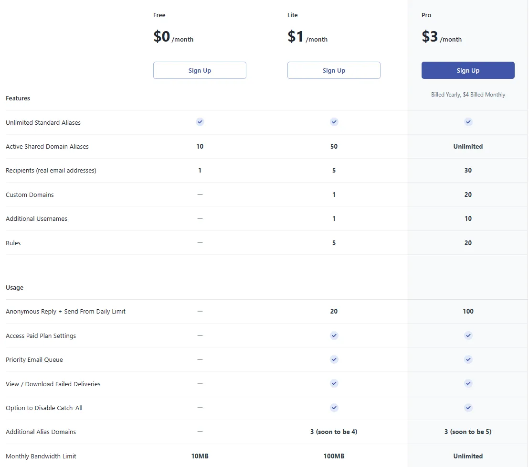
Task: Click the Lite plan Sign Up button
Action: coord(334,70)
